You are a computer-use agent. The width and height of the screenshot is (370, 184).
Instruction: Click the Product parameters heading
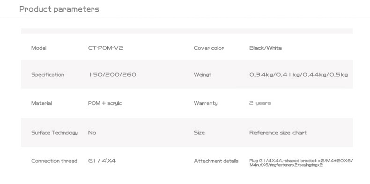pos(59,9)
